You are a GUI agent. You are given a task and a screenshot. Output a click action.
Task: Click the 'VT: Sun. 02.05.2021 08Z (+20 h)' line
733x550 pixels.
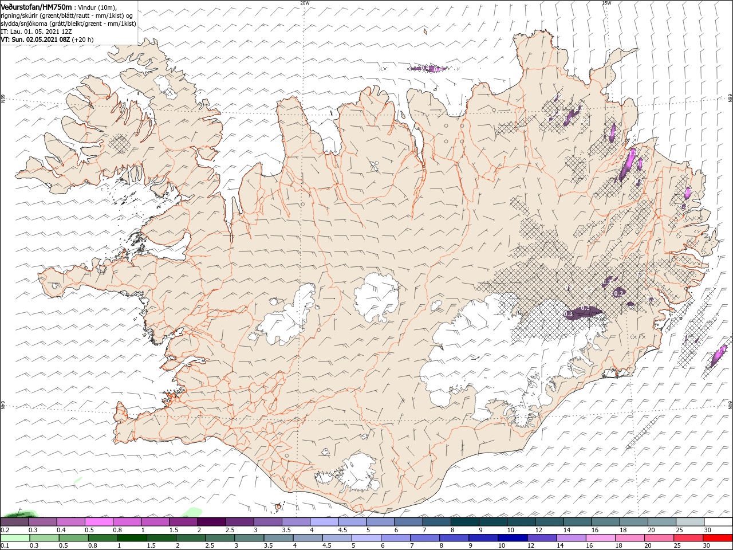(x=47, y=40)
